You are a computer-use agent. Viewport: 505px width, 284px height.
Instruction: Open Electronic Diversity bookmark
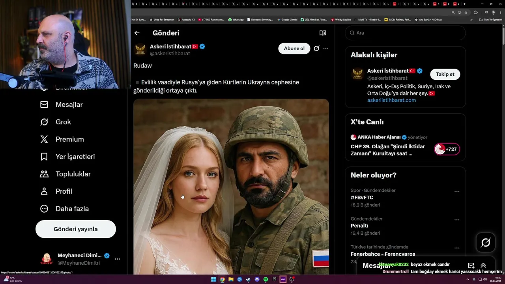pyautogui.click(x=260, y=19)
